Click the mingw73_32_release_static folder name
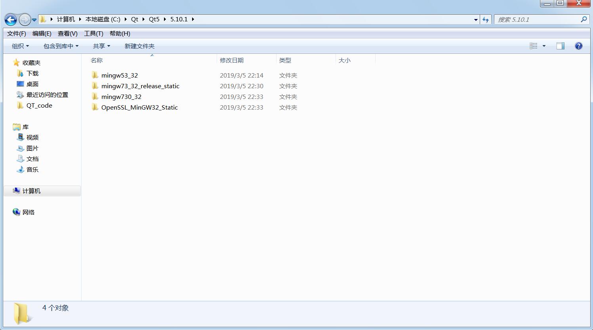The width and height of the screenshot is (593, 330). pos(140,86)
